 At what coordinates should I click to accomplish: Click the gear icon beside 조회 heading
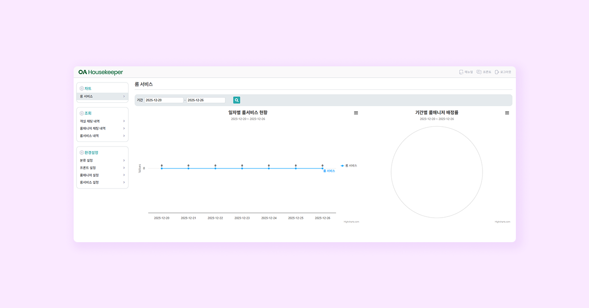tap(81, 113)
